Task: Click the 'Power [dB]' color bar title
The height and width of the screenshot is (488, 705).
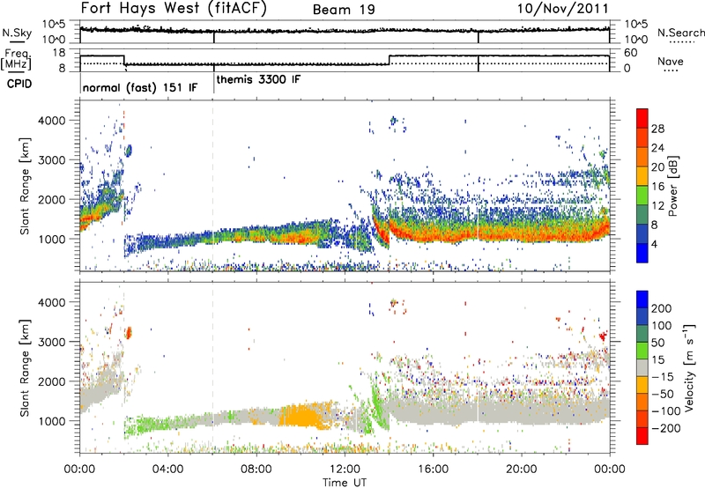Action: tap(673, 186)
